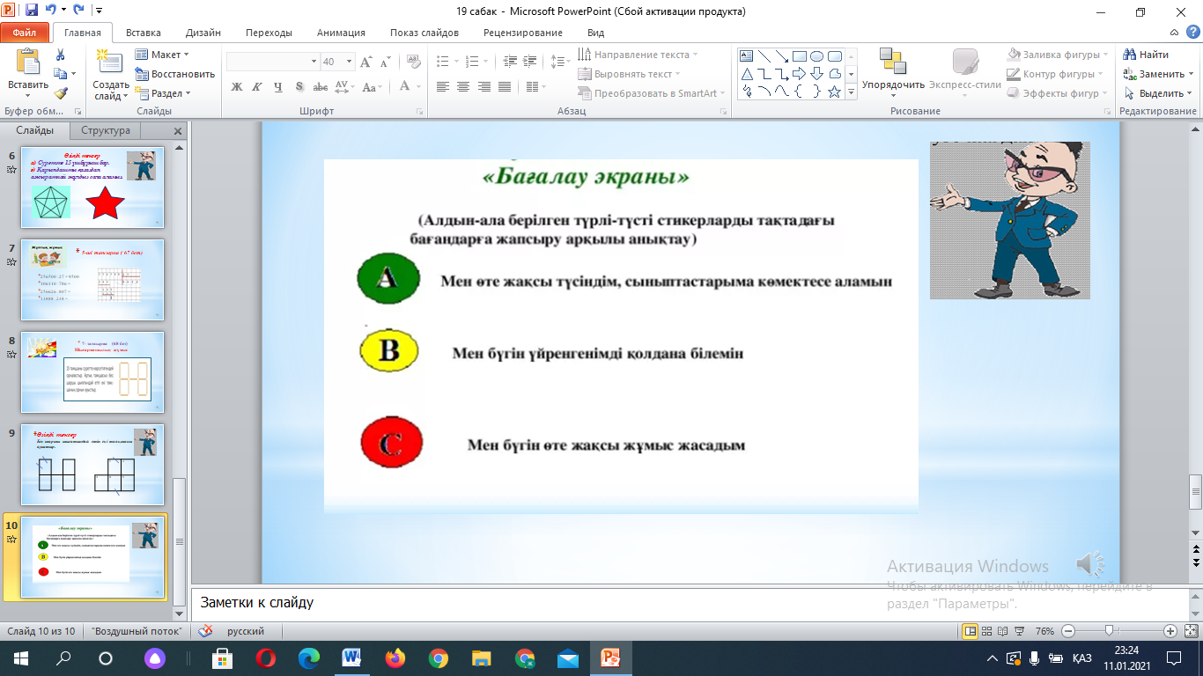Screen dimensions: 1203x676
Task: Save the presentation with the floppy disk icon
Action: pyautogui.click(x=32, y=11)
